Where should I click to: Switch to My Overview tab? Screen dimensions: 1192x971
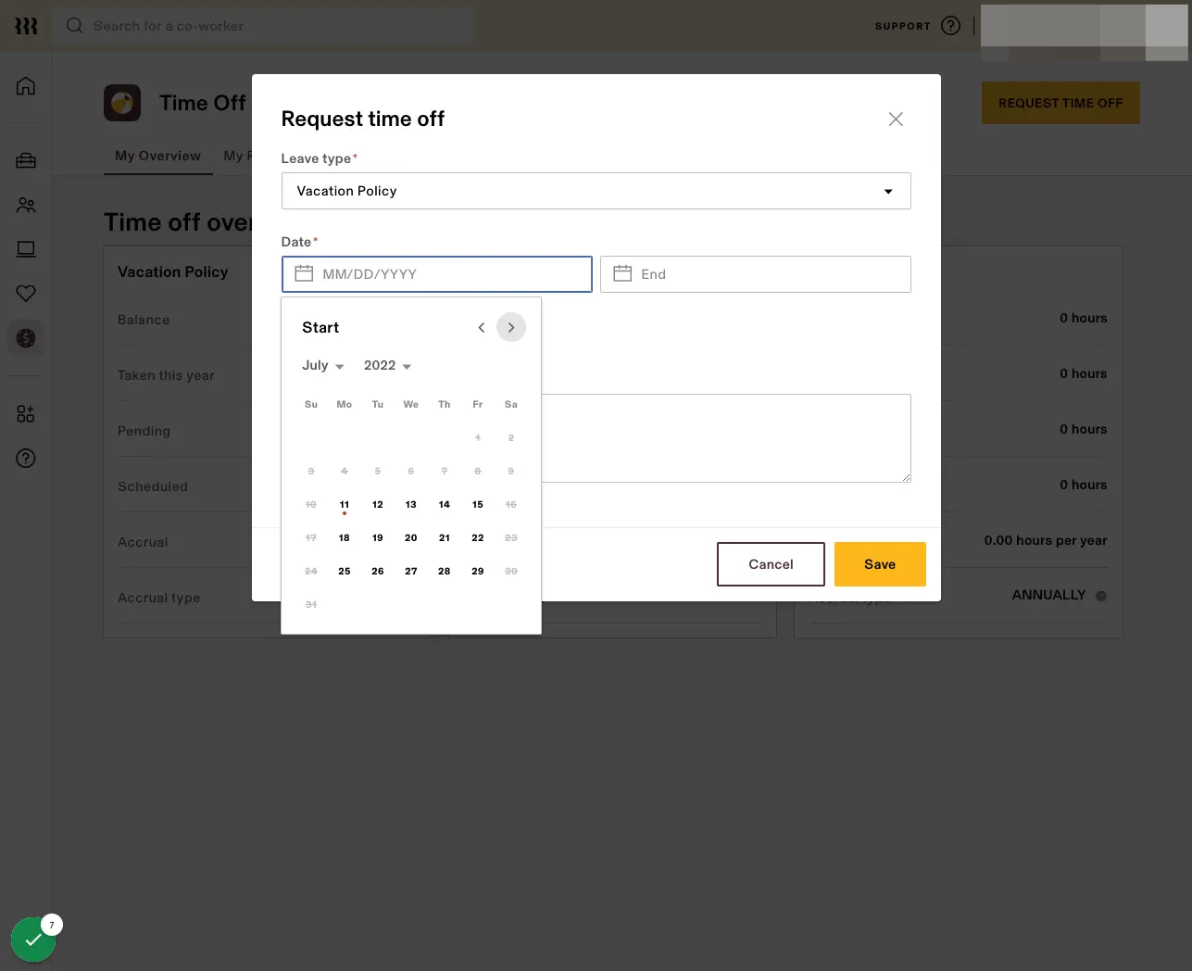pos(157,156)
